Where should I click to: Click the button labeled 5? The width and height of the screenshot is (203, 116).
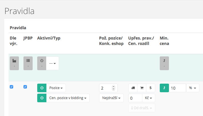pos(150,88)
